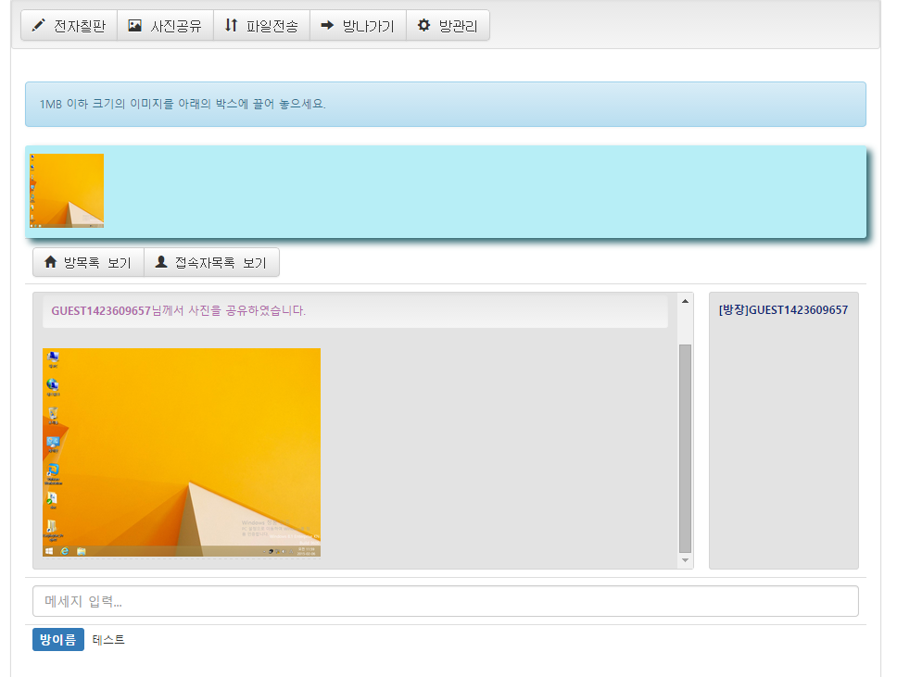Open the shared desktop image in the chat
Viewport: 897px width, 677px height.
point(182,452)
